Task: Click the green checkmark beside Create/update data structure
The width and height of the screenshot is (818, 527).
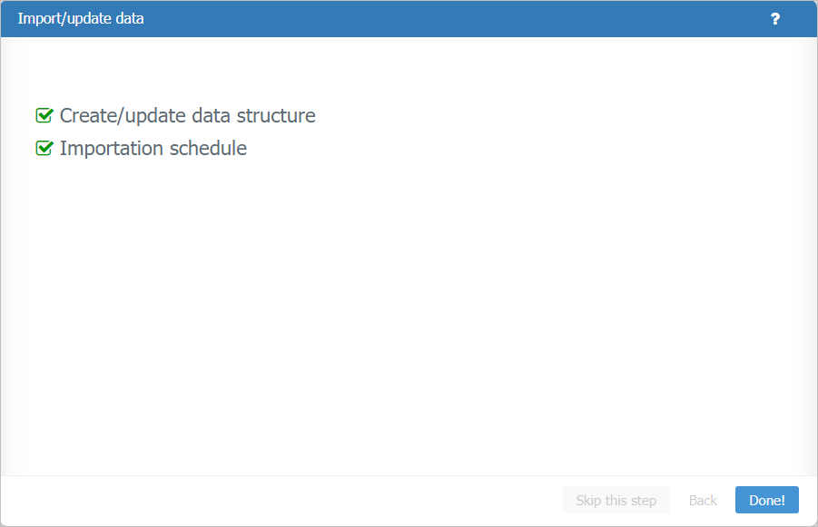Action: coord(44,116)
